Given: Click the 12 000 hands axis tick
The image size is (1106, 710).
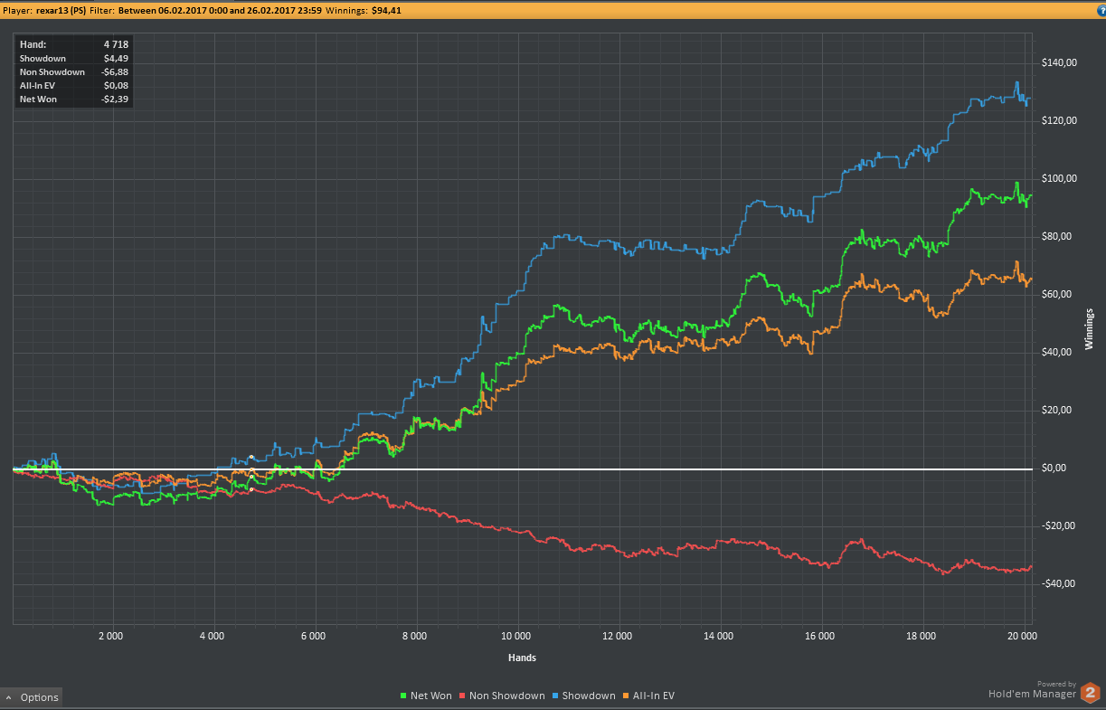Looking at the screenshot, I should click(617, 637).
